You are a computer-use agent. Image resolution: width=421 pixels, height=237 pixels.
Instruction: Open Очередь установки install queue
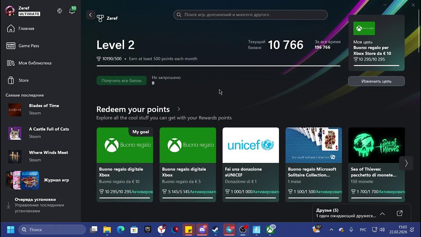tap(40, 205)
